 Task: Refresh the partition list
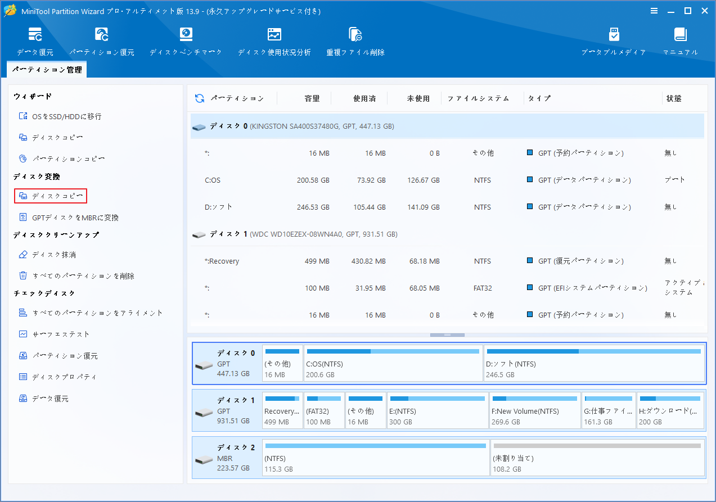(x=200, y=98)
